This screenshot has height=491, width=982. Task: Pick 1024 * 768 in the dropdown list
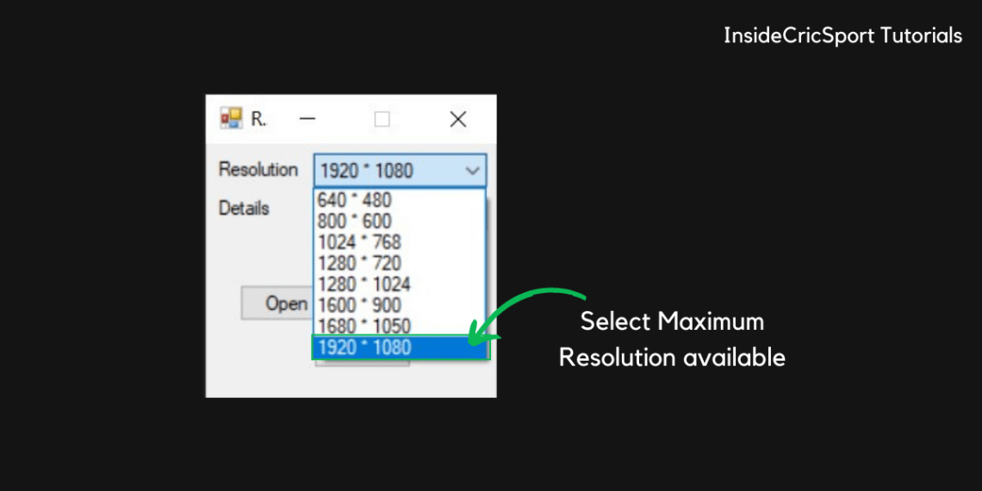tap(359, 242)
